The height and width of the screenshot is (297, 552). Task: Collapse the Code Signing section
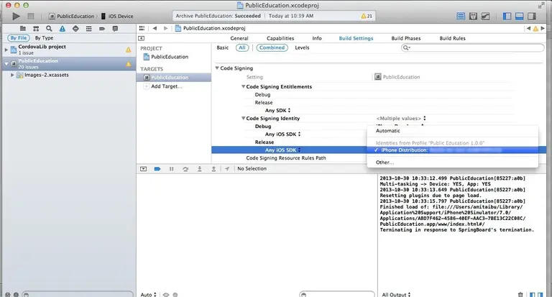click(x=217, y=68)
